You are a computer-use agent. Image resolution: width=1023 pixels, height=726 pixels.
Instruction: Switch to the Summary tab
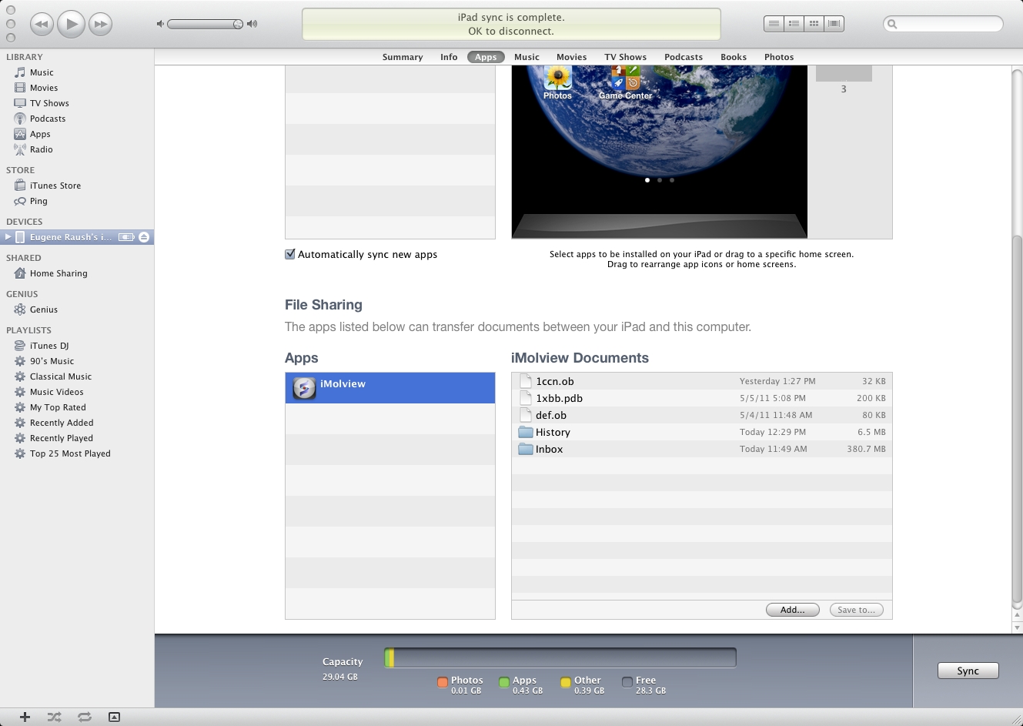point(403,57)
